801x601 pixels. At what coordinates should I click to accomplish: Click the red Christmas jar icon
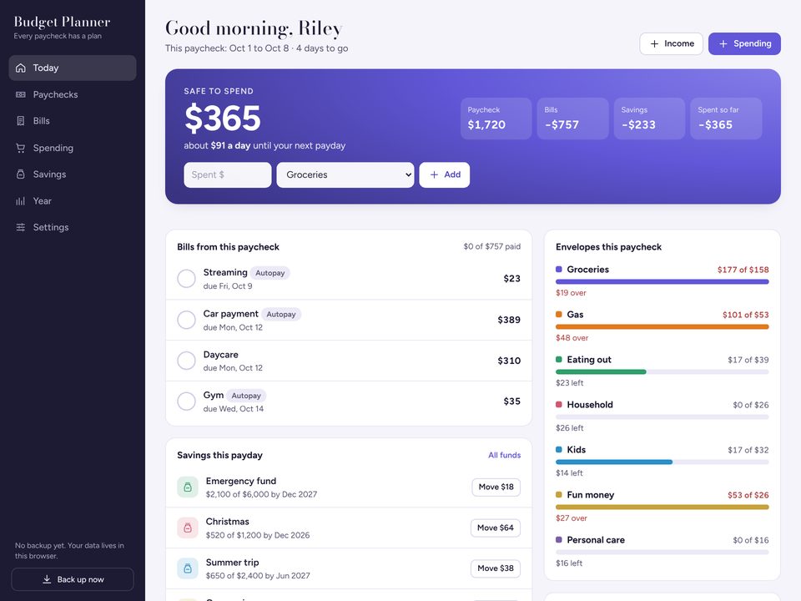(188, 528)
